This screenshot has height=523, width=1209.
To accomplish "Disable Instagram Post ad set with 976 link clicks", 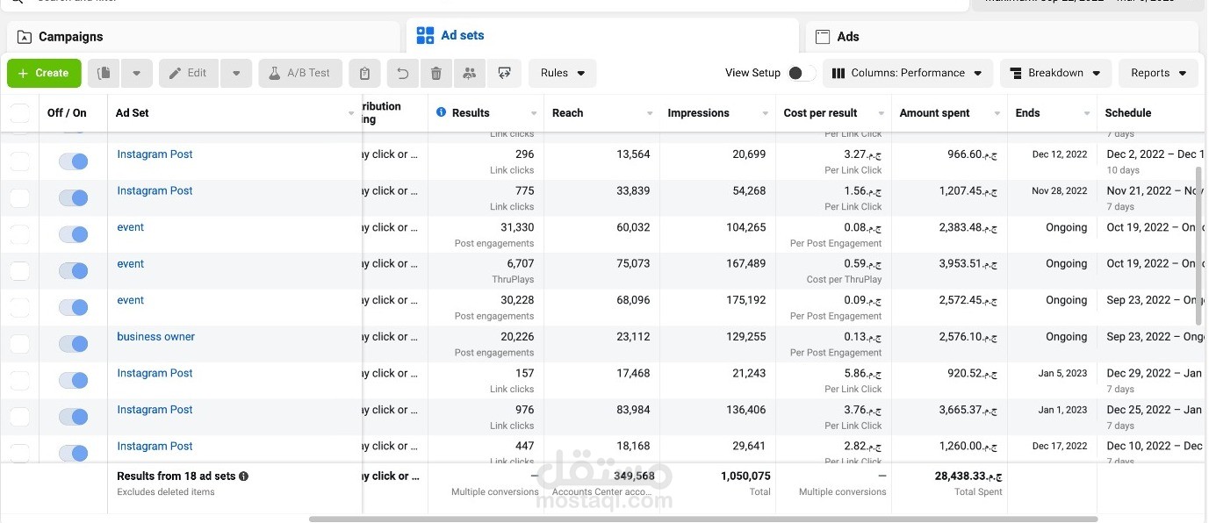I will click(73, 417).
